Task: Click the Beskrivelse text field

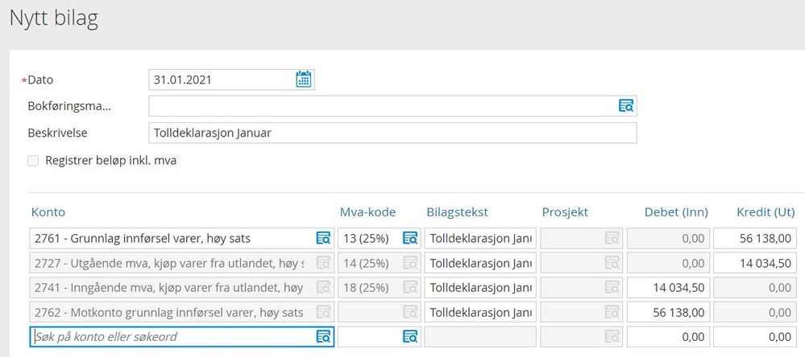Action: click(392, 133)
